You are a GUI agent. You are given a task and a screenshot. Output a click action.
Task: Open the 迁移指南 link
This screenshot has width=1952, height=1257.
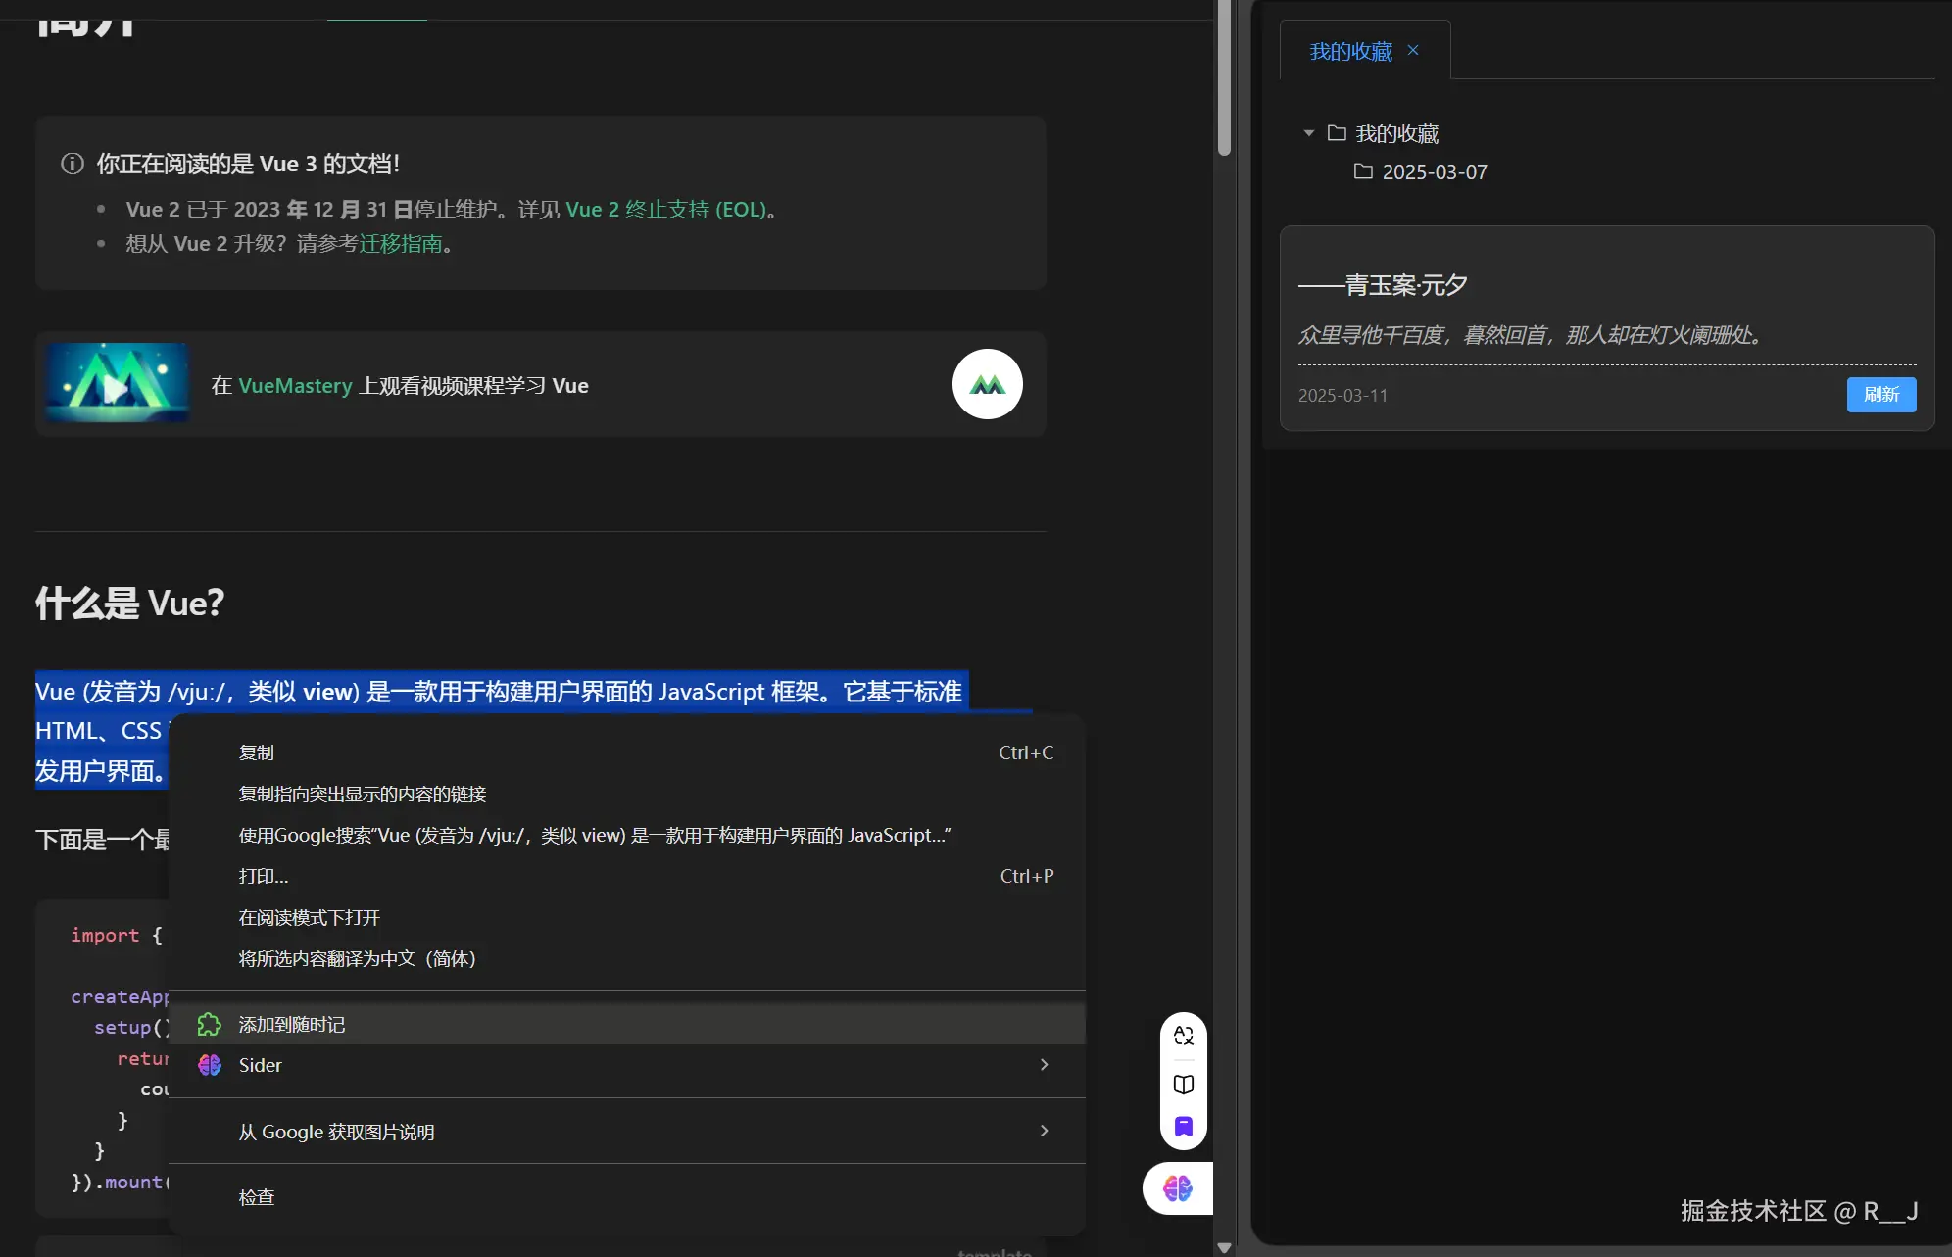[401, 244]
